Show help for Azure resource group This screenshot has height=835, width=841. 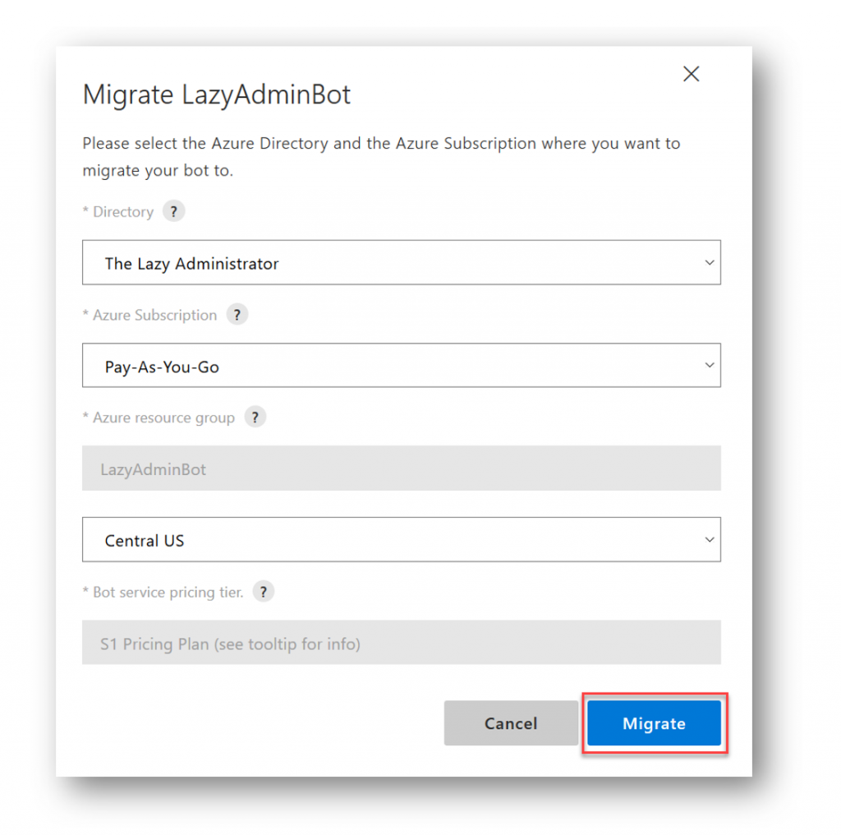[x=255, y=417]
